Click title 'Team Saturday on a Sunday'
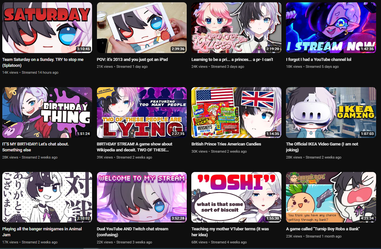 [x=43, y=63]
